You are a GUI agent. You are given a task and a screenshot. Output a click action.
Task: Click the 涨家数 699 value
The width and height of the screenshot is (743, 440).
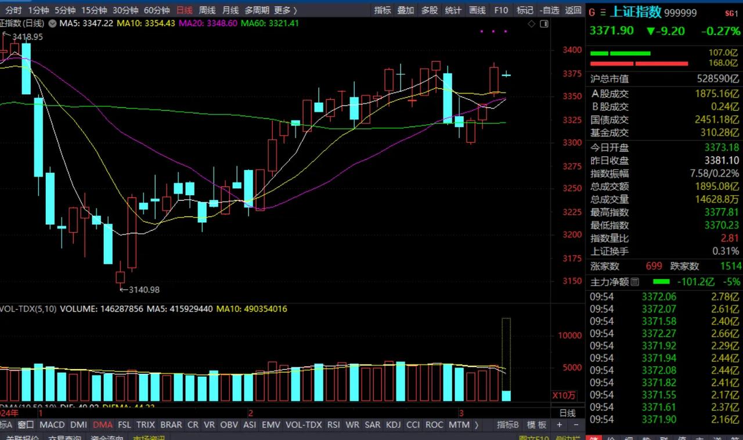(x=654, y=266)
